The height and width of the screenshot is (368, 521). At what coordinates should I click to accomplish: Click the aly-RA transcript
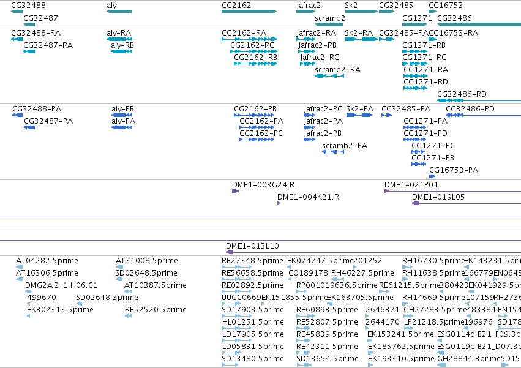[x=119, y=39]
